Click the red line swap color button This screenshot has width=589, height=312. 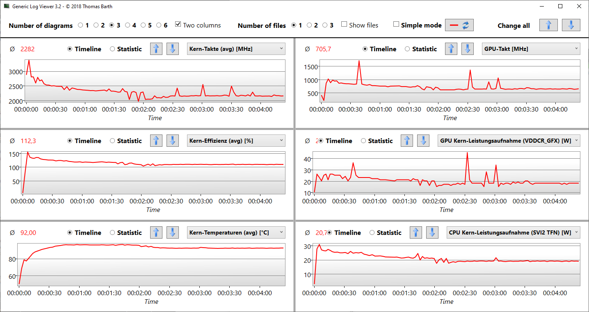tap(459, 25)
